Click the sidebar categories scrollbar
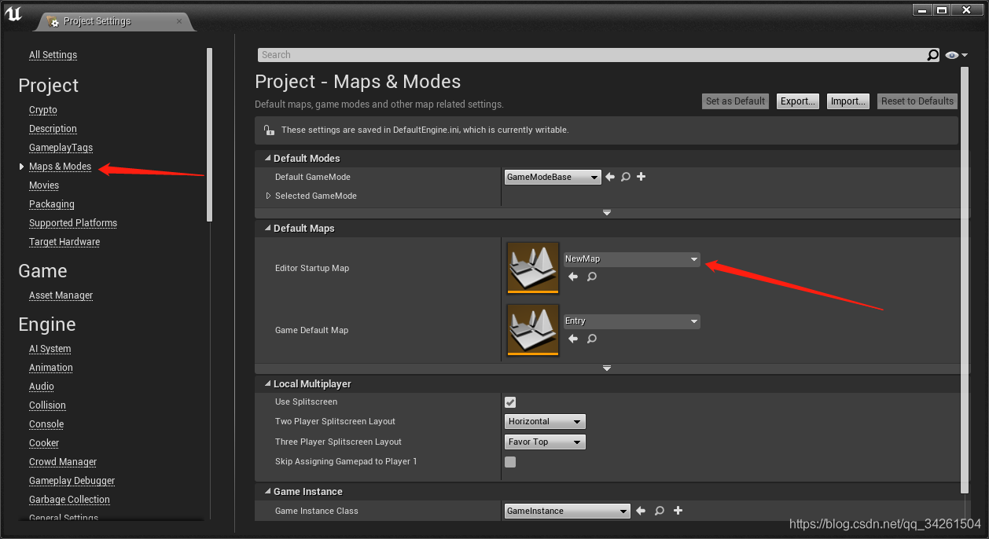 click(209, 134)
